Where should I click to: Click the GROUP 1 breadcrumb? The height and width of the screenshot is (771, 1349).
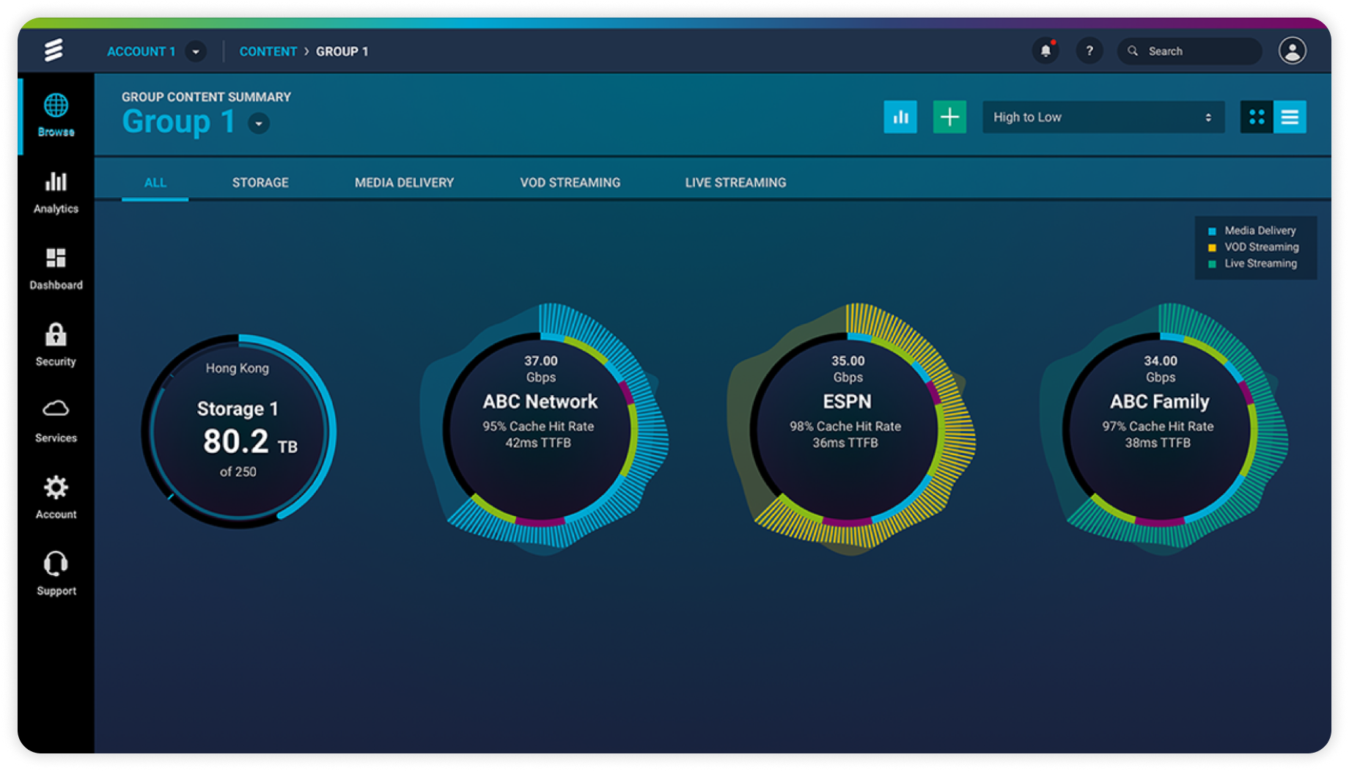pos(342,51)
